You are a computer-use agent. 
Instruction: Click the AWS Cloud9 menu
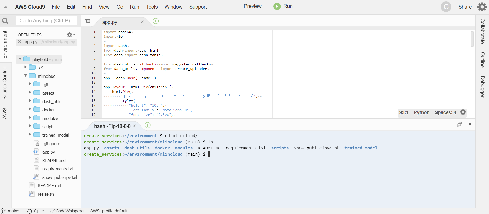[30, 7]
